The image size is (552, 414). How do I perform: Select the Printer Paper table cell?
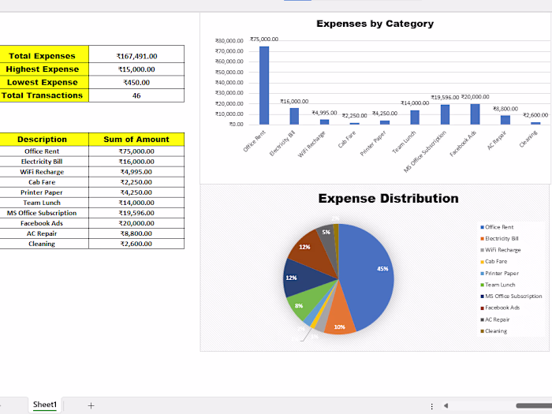pos(44,192)
